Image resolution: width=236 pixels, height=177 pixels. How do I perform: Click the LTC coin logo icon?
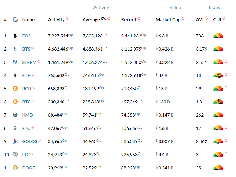click(15, 154)
